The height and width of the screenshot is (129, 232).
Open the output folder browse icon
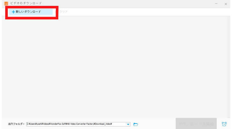click(x=136, y=124)
